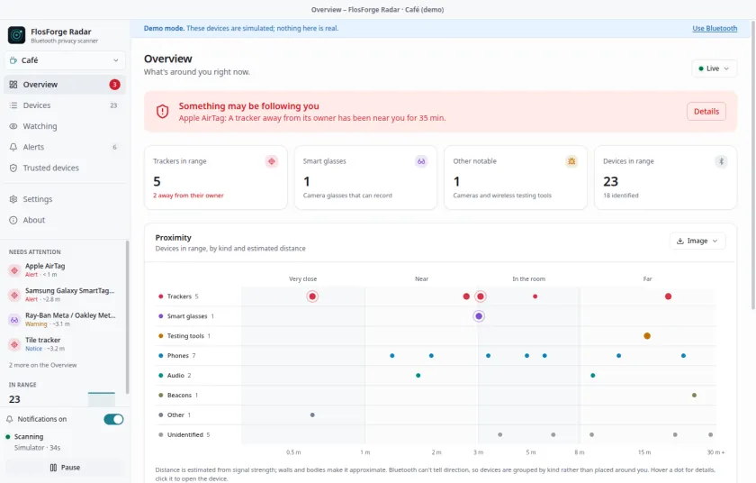756x483 pixels.
Task: Click the Devices in range card
Action: pos(665,178)
